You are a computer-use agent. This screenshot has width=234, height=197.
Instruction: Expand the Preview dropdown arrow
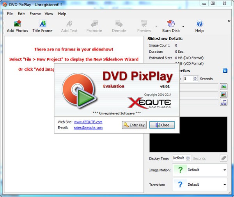pos(156,27)
